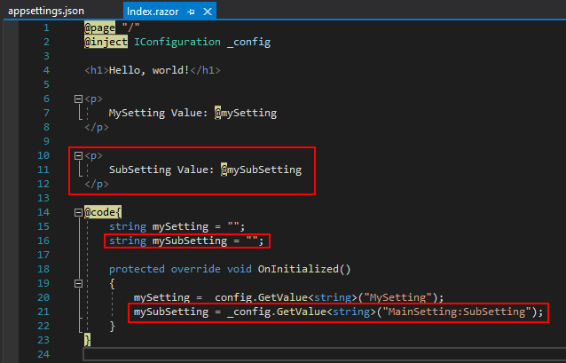
Task: Collapse the @code block on line 14
Action: [x=78, y=213]
